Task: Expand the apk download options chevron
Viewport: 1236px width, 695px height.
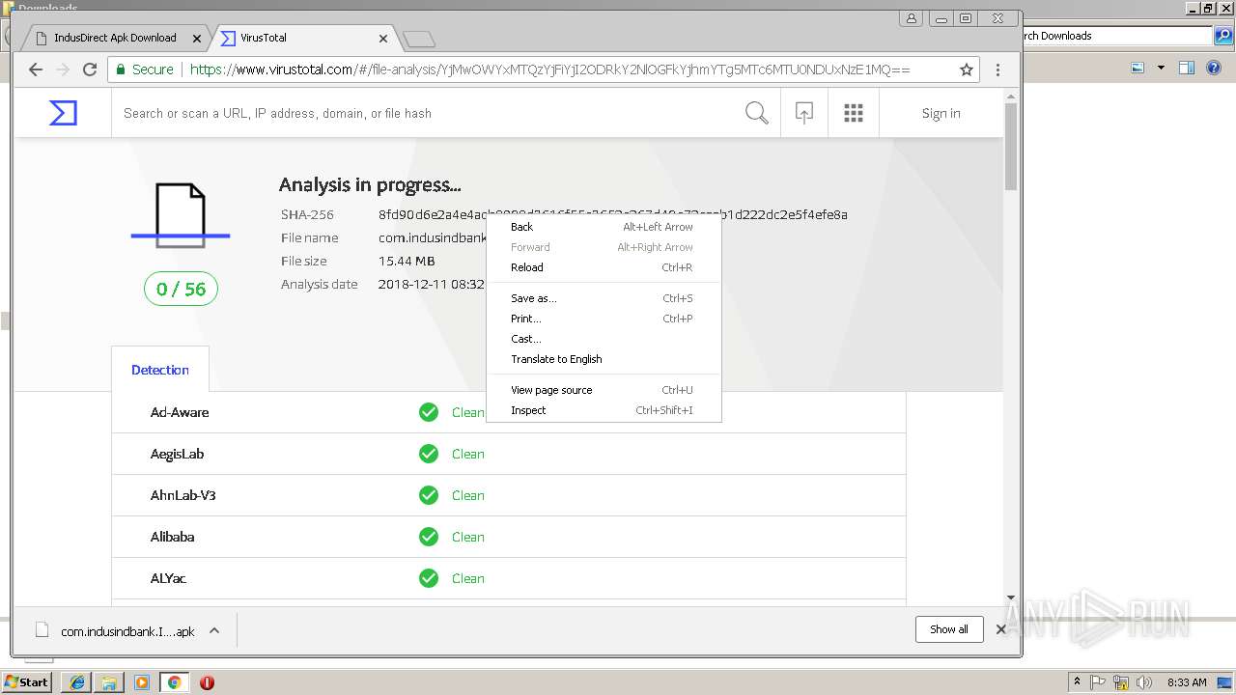Action: (x=214, y=630)
